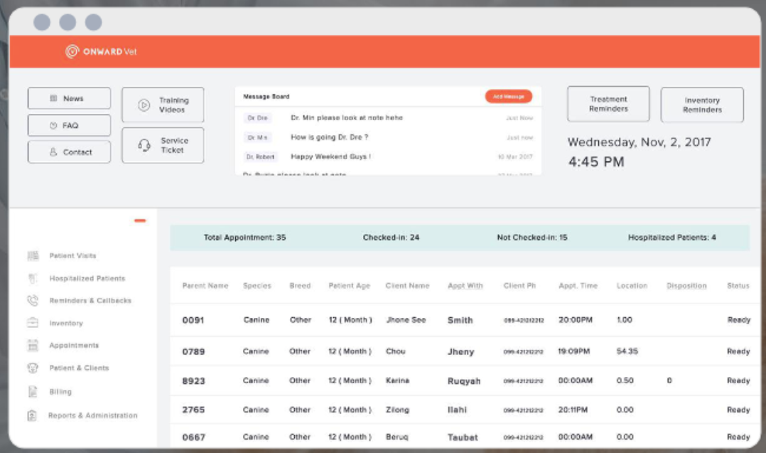Click Smith in Appt With column
Viewport: 766px width, 453px height.
tap(460, 320)
